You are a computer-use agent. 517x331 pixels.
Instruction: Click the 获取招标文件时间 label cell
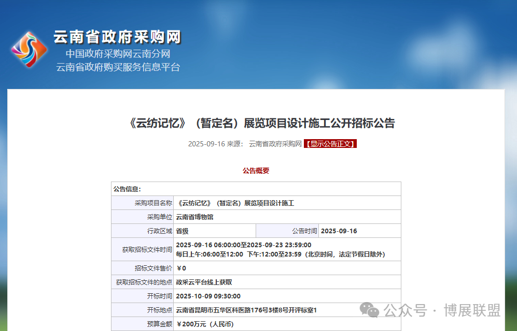tap(143, 249)
